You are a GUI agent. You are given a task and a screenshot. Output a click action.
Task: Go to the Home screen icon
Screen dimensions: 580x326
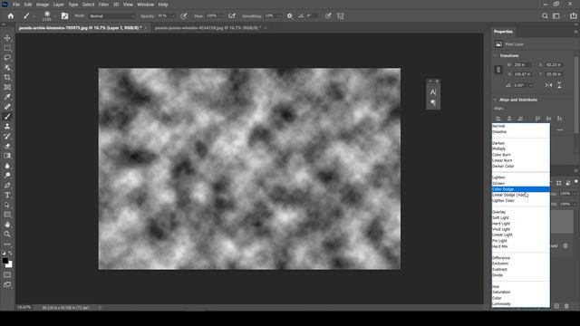pyautogui.click(x=11, y=16)
